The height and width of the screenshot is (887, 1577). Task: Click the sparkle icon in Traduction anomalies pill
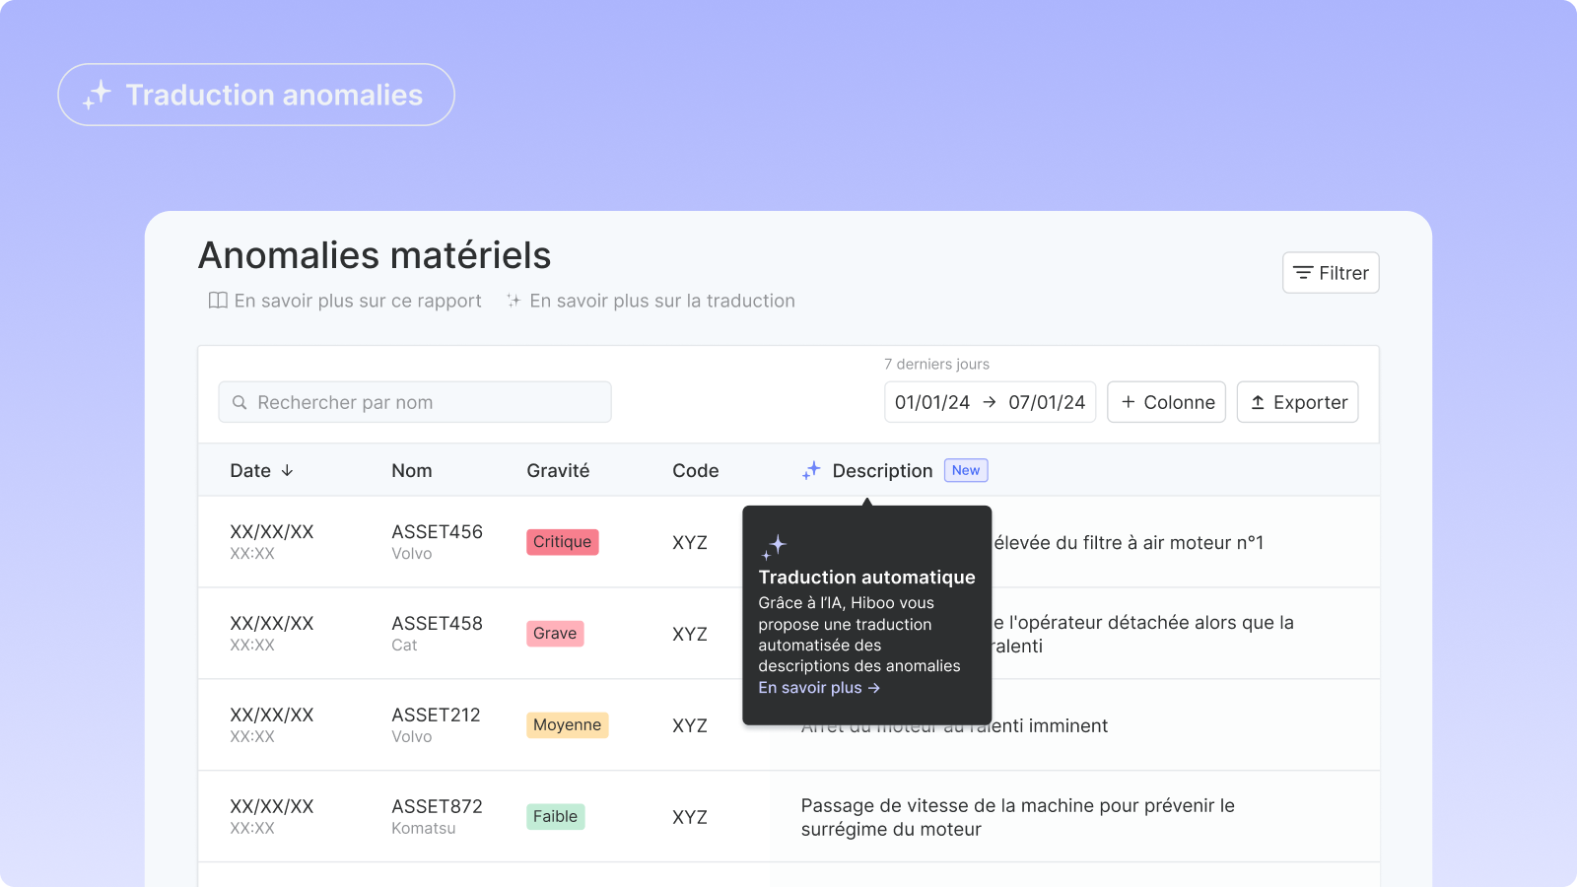[97, 95]
